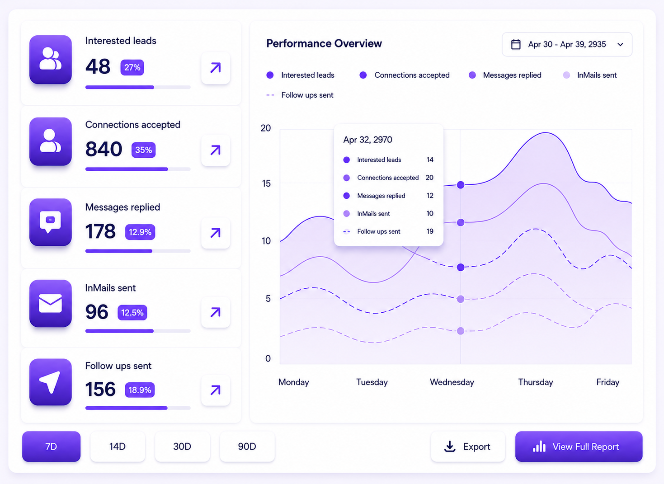Click the 12.9% badge on Messages replied
Image resolution: width=664 pixels, height=484 pixels.
(x=140, y=232)
